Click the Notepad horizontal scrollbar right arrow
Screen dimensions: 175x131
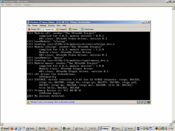tap(170, 124)
